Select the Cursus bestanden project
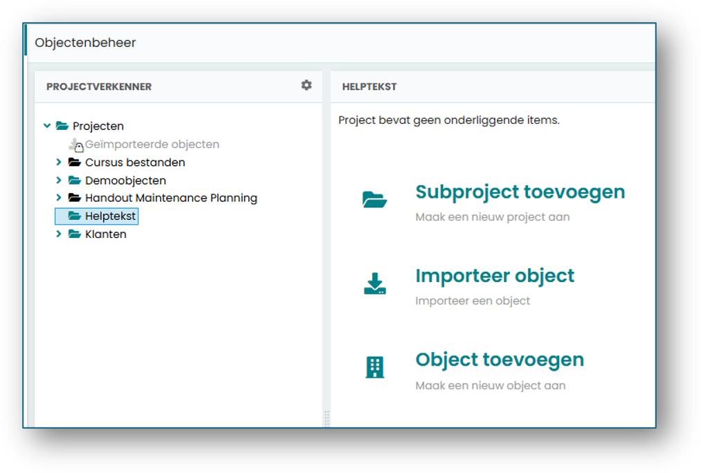 [135, 162]
